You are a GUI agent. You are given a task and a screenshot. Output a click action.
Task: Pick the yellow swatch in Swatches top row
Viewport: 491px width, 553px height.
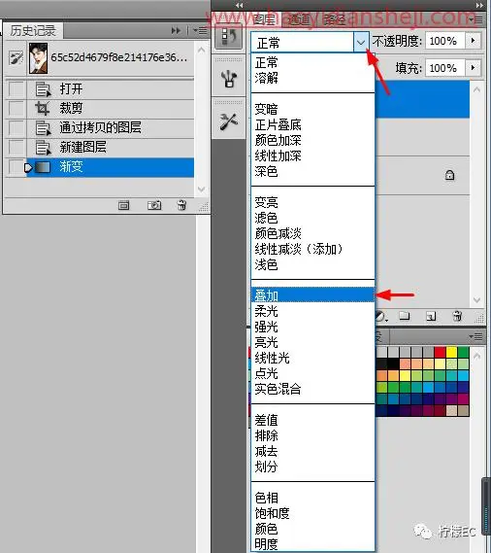[451, 352]
